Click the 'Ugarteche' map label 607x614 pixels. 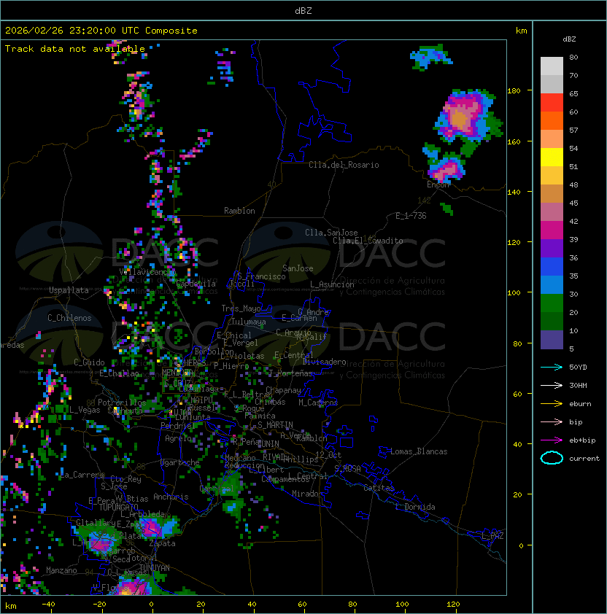coord(180,462)
